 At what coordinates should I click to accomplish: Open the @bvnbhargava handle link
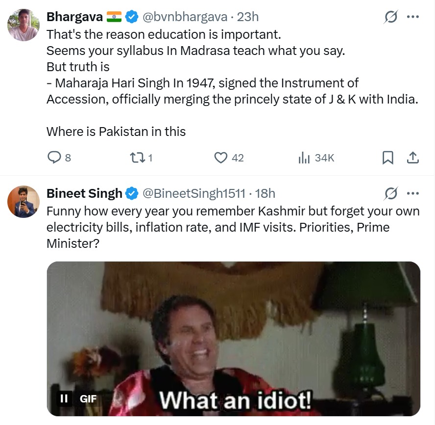[185, 17]
